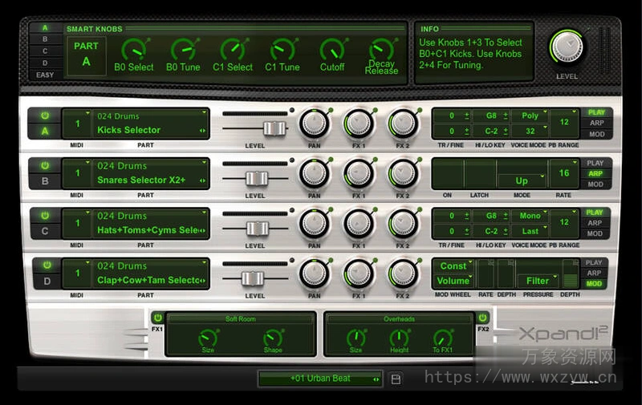This screenshot has height=405, width=642.
Task: Toggle power for part C
Action: coord(45,216)
